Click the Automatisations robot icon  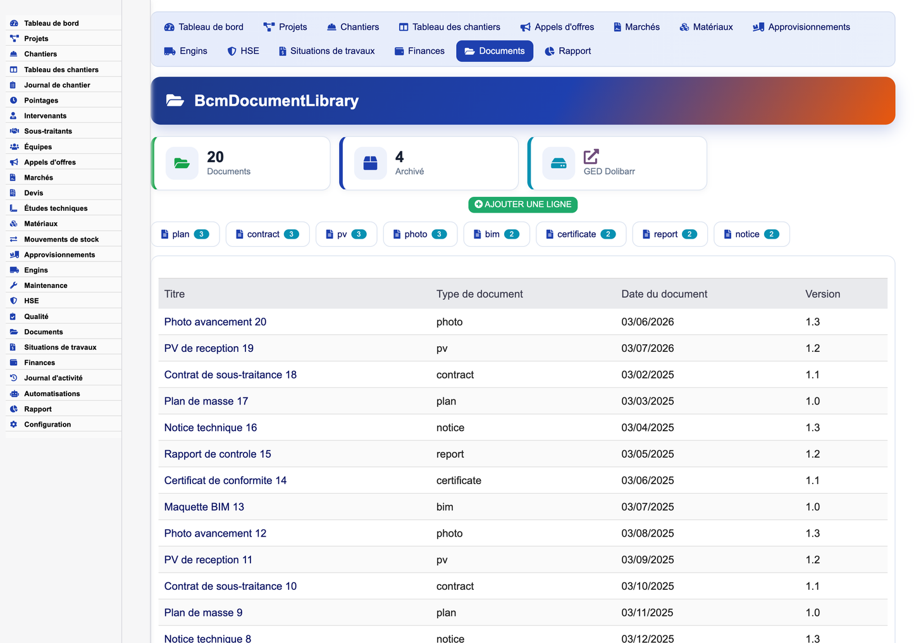14,394
